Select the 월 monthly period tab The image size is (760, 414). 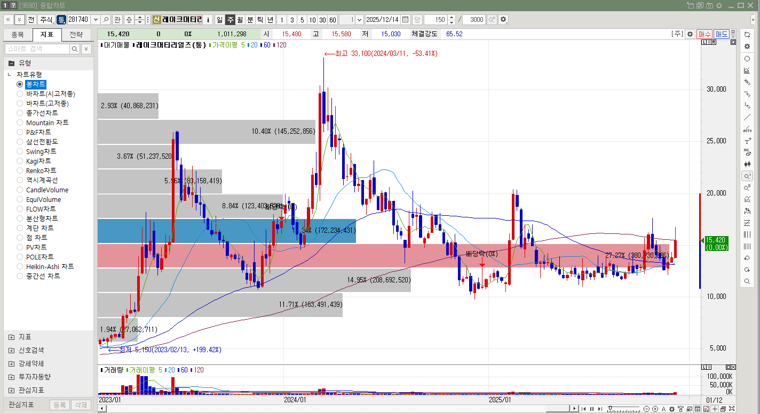click(240, 19)
